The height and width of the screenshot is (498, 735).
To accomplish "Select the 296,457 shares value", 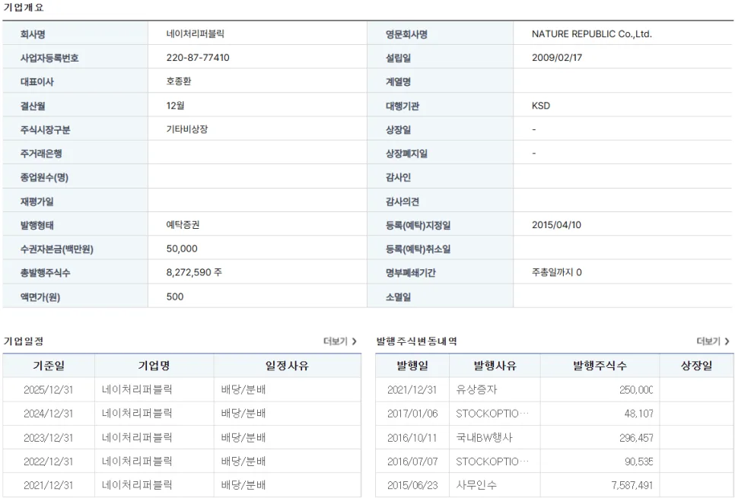I will pyautogui.click(x=636, y=438).
